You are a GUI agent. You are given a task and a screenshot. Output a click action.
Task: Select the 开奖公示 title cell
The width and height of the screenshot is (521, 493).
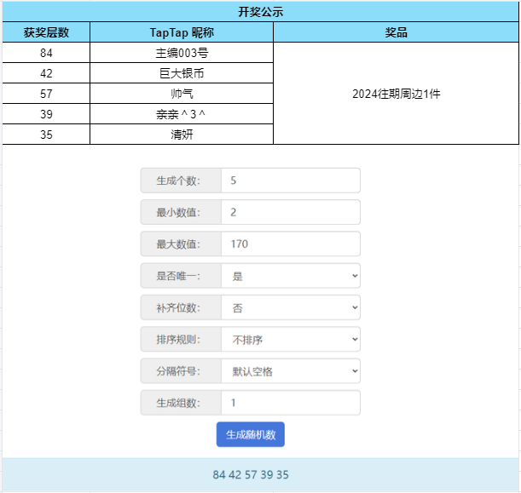point(261,12)
